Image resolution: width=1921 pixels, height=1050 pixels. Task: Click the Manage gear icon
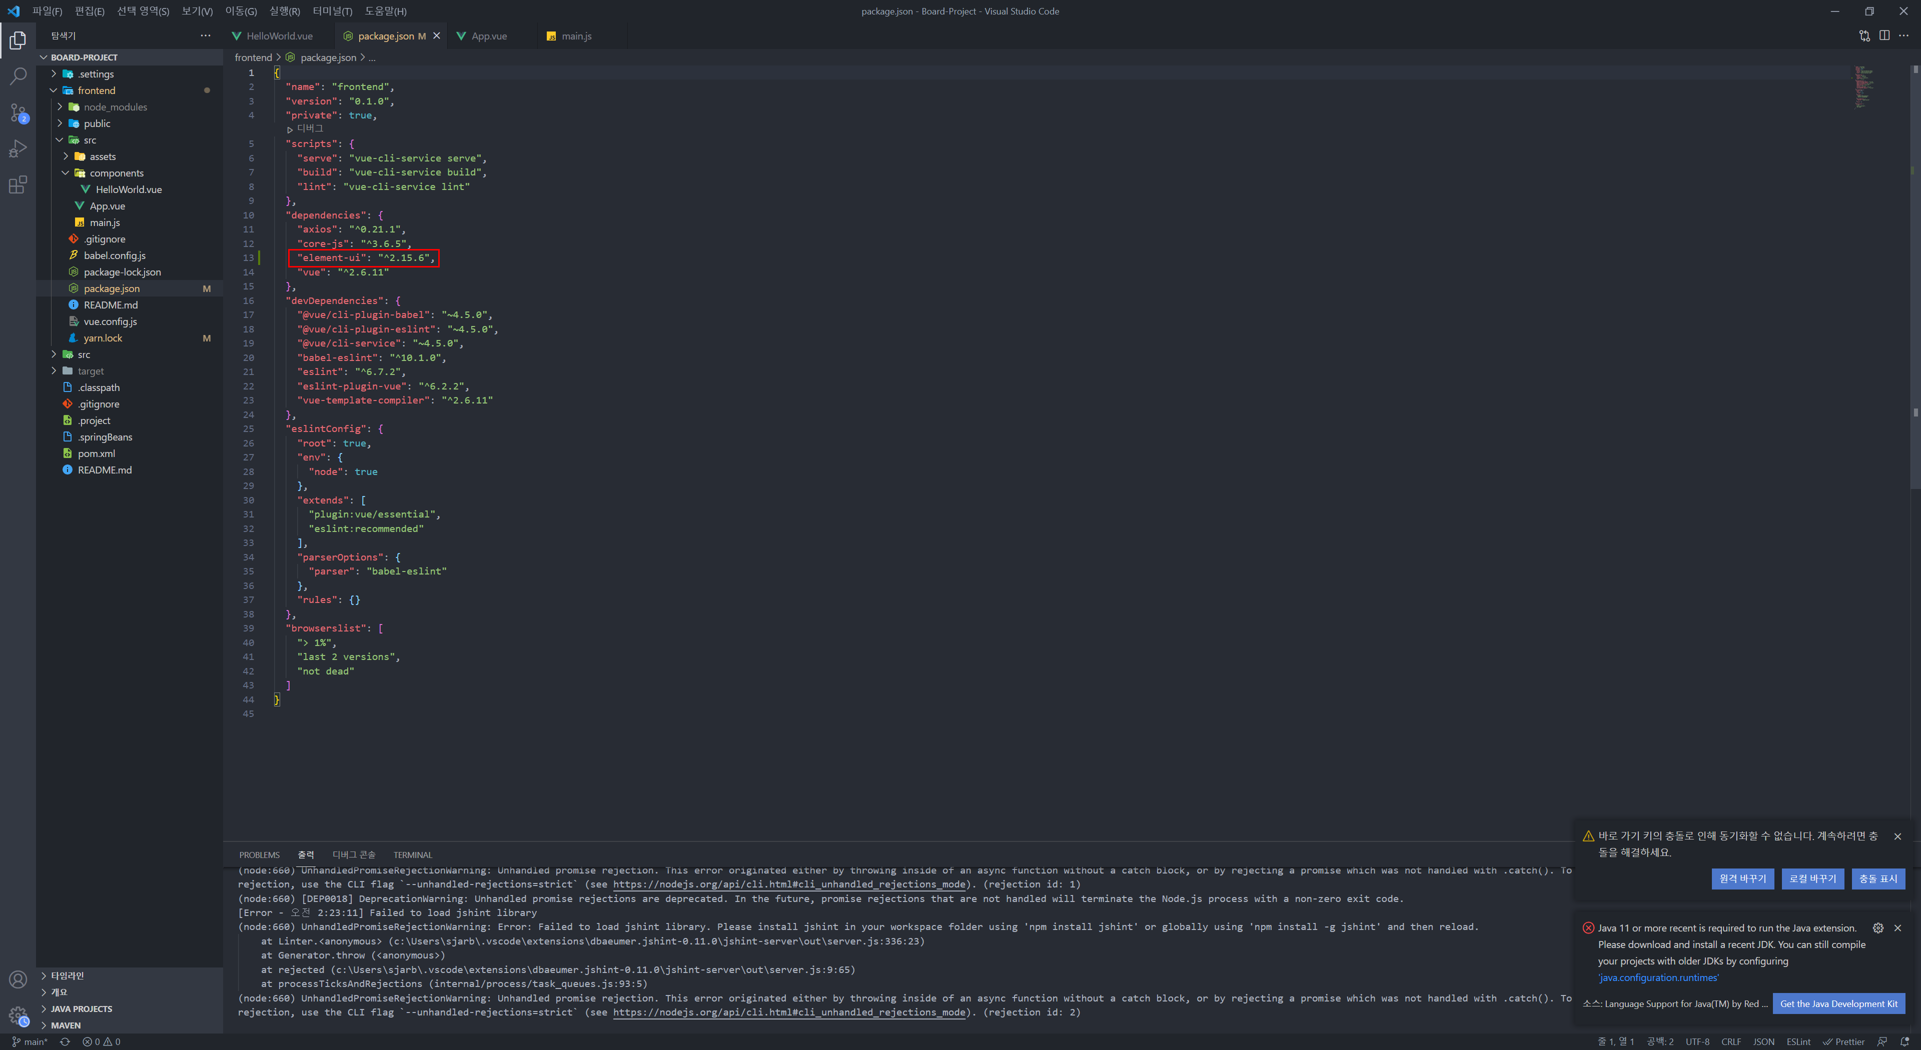tap(18, 1015)
